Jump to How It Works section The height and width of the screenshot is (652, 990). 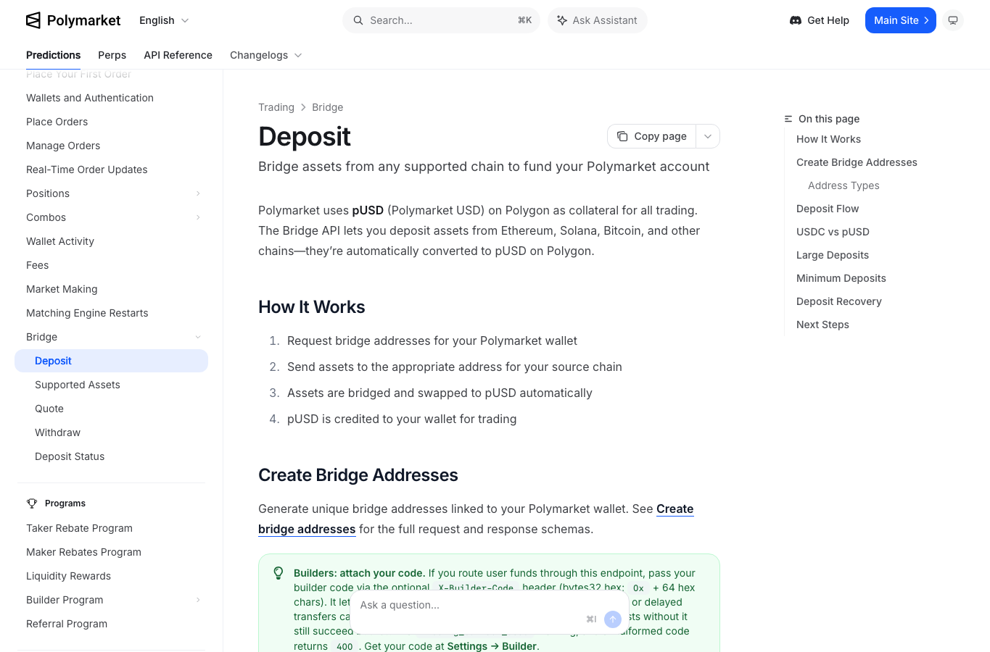(828, 139)
